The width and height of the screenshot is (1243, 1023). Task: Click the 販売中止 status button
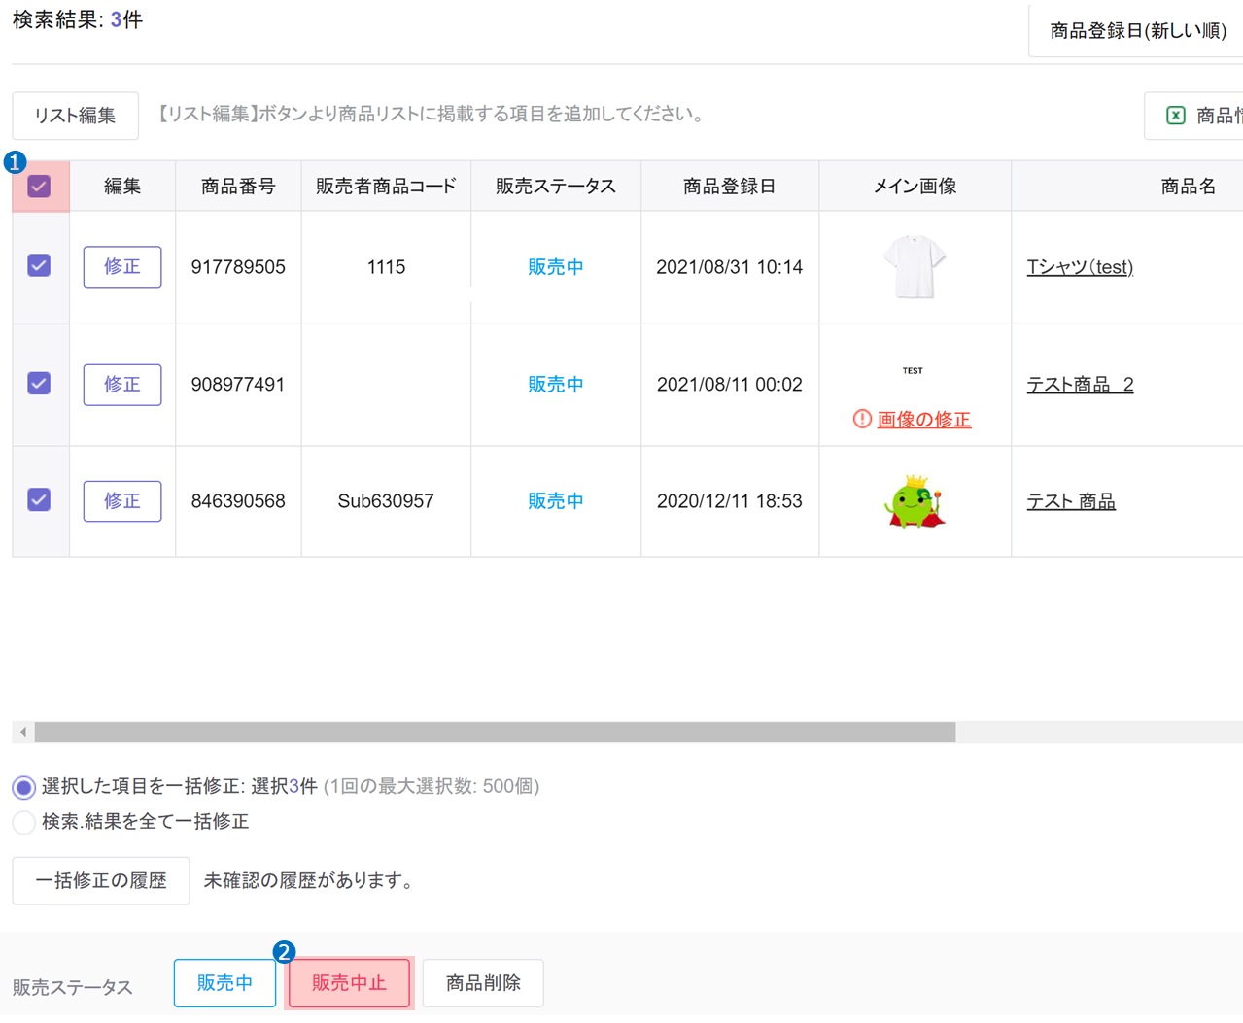pos(348,982)
